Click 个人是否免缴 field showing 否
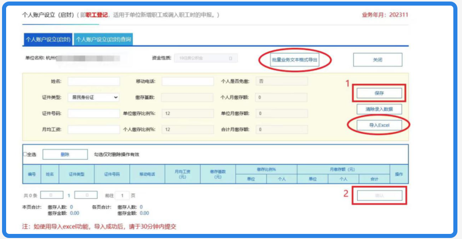 282,81
